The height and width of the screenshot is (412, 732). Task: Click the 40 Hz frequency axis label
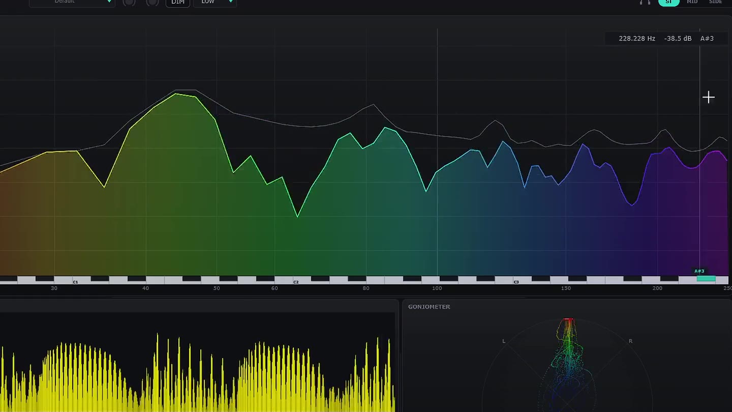point(146,288)
